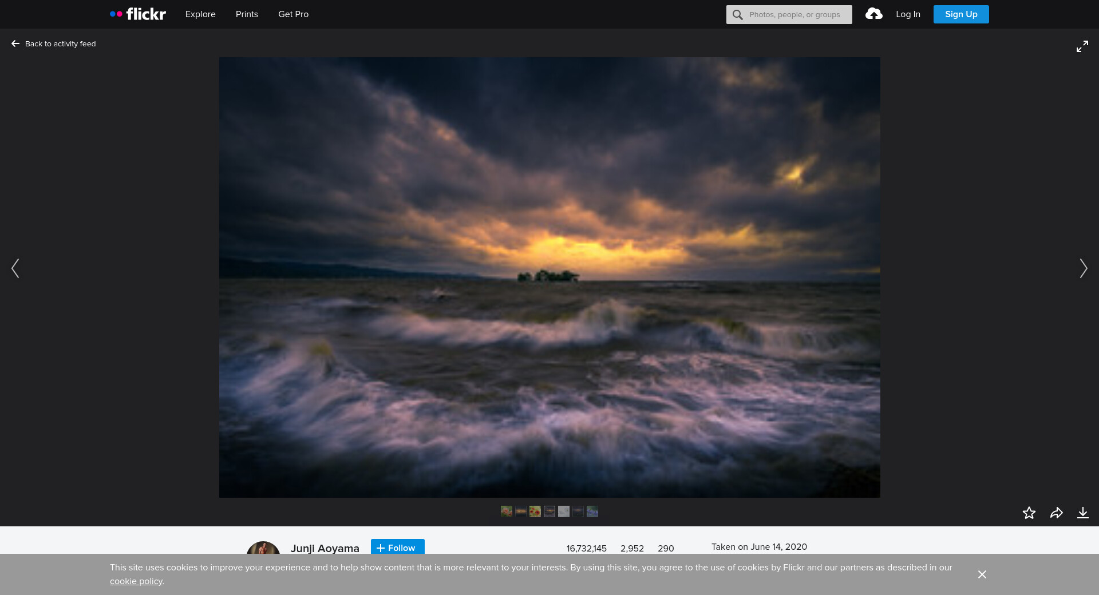Focus the photos, people, or groups search box

[x=794, y=15]
